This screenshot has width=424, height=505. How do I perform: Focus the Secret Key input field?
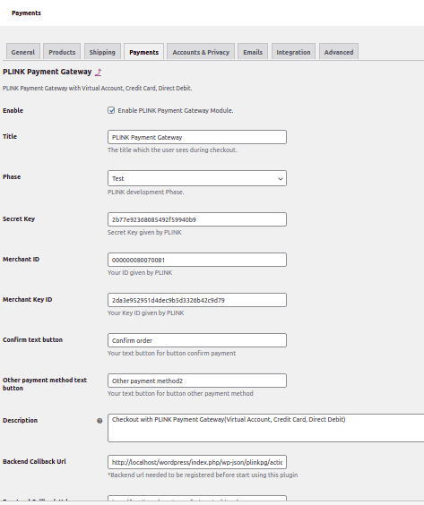pyautogui.click(x=197, y=219)
